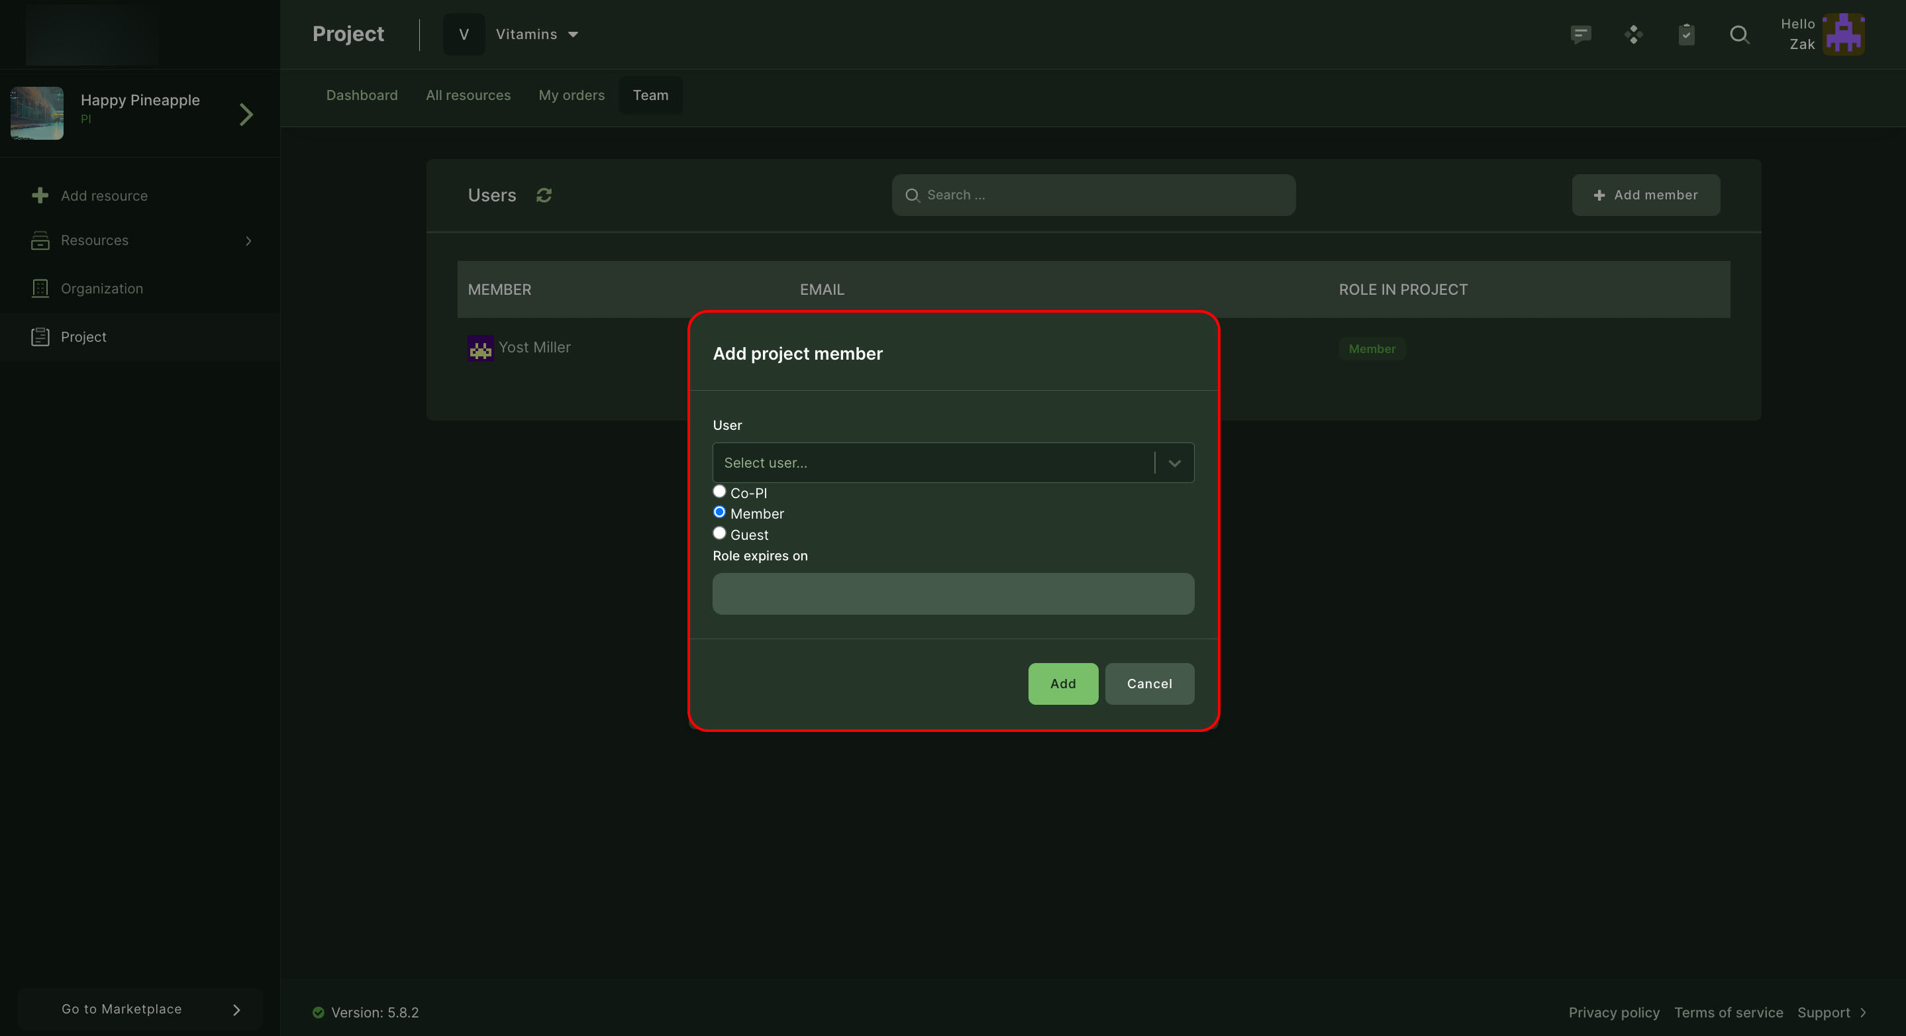Click Zak's pixel avatar in header
This screenshot has height=1036, width=1906.
(1843, 34)
